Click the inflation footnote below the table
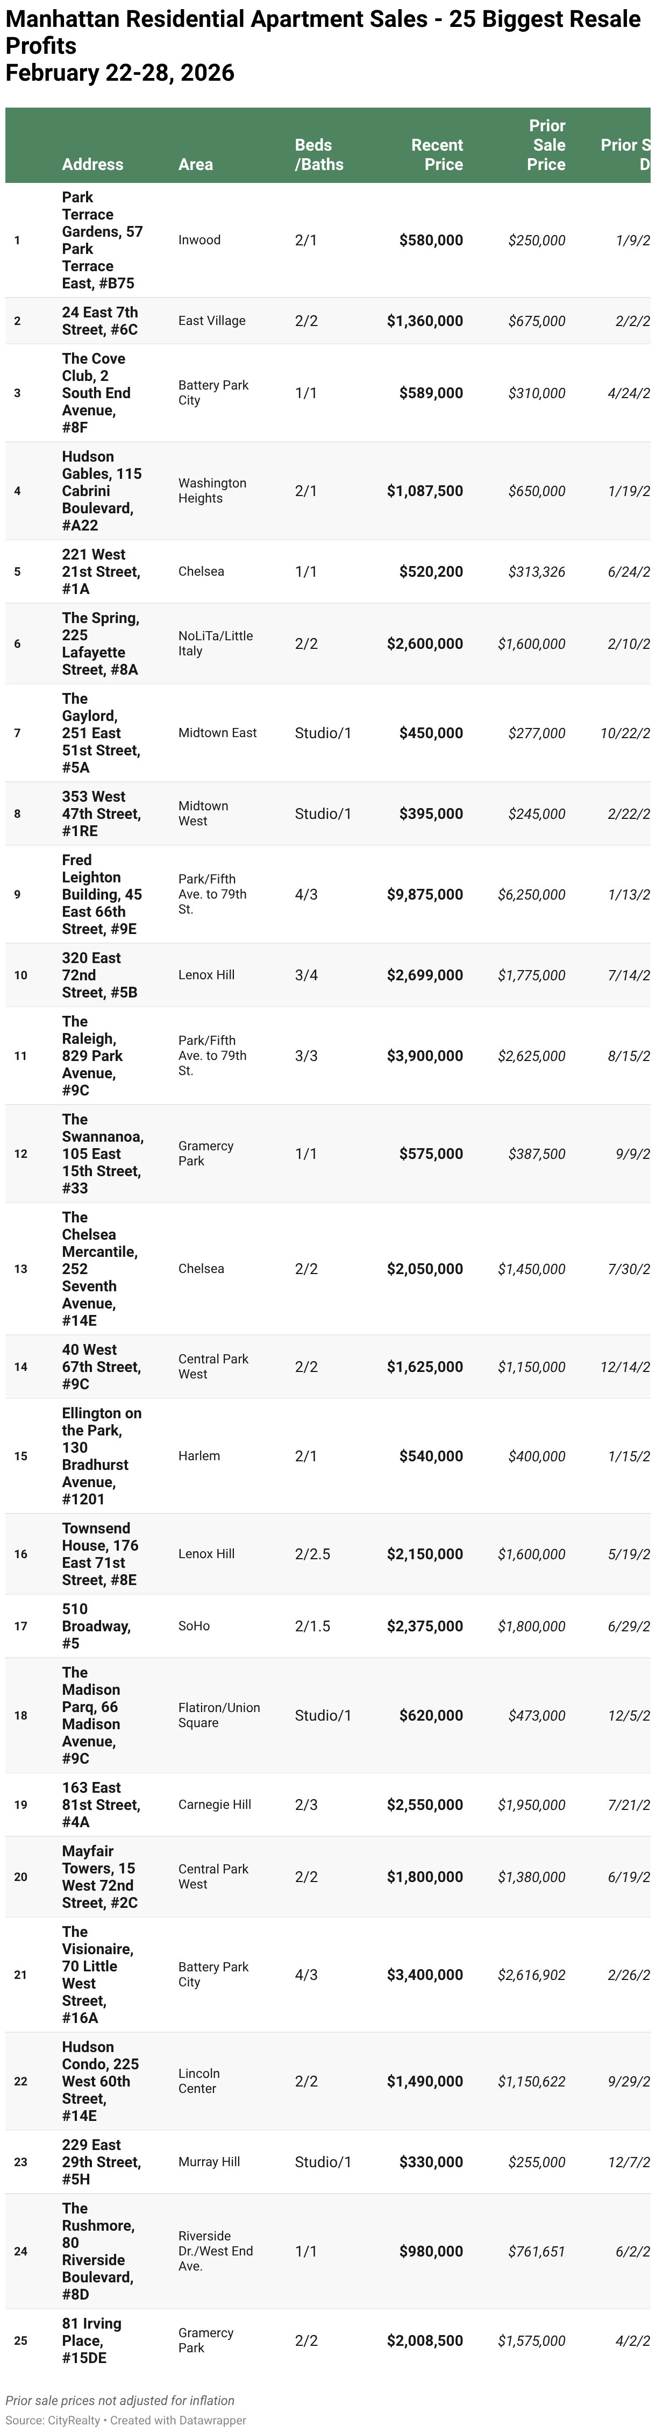This screenshot has height=2433, width=656. 120,2401
